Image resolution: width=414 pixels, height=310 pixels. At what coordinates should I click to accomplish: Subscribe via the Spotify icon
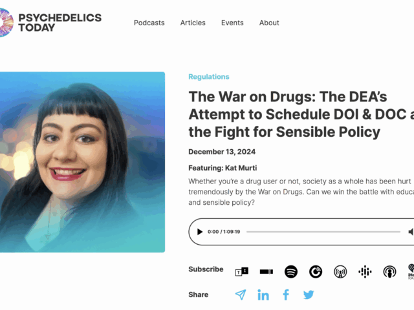(x=291, y=271)
